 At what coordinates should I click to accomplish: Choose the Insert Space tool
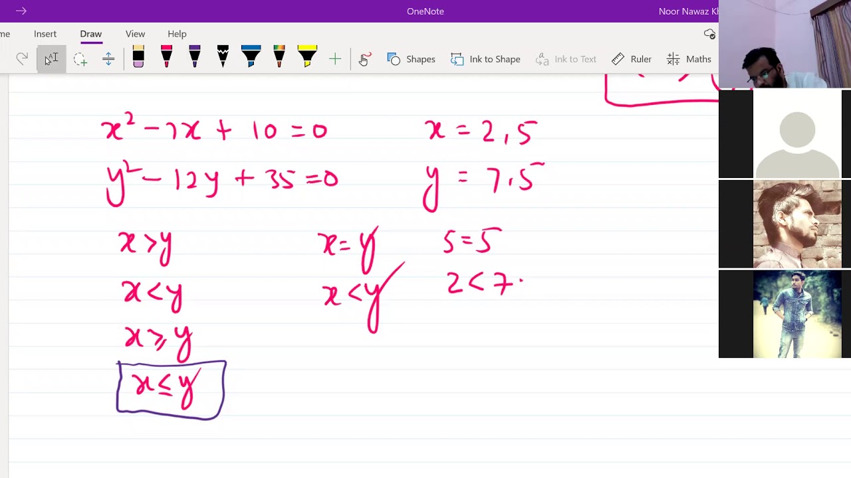tap(108, 59)
